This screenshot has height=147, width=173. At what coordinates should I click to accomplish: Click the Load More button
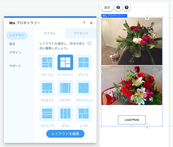[132, 120]
